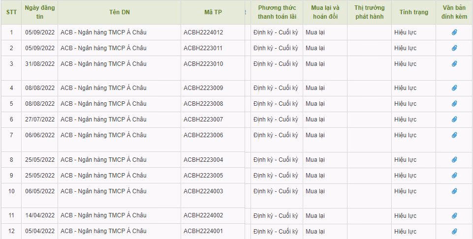Open attachment for bond ACBH2223005
Screen dimensions: 473x239
tap(454, 176)
